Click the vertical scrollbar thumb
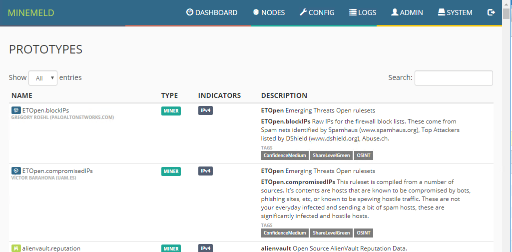Viewport: 512px width, 252px height. tap(507, 14)
